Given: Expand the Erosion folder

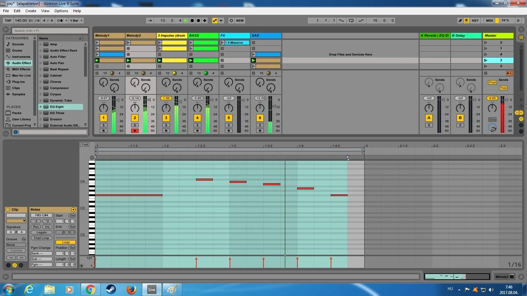Looking at the screenshot, I should pos(41,119).
